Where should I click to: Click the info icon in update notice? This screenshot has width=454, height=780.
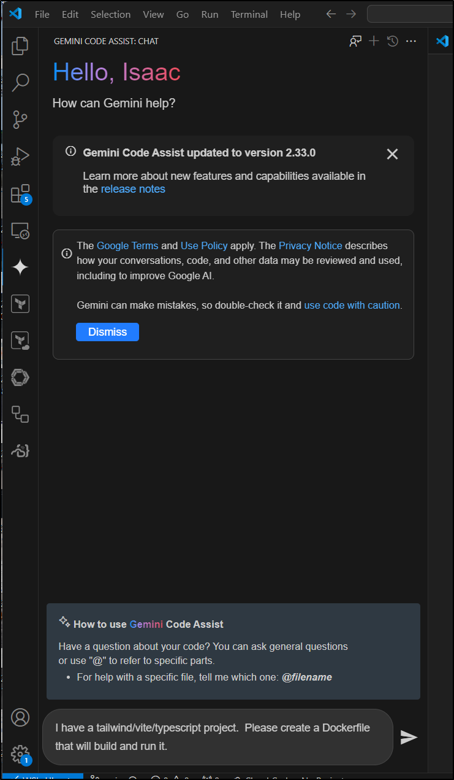pyautogui.click(x=71, y=152)
